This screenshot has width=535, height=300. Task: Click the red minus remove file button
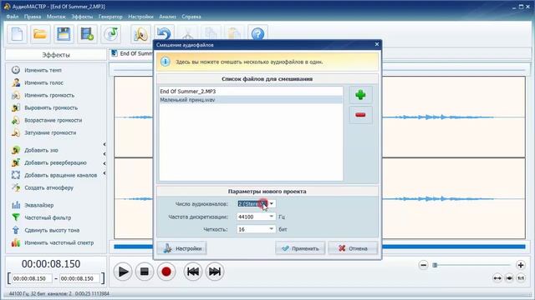[x=360, y=115]
